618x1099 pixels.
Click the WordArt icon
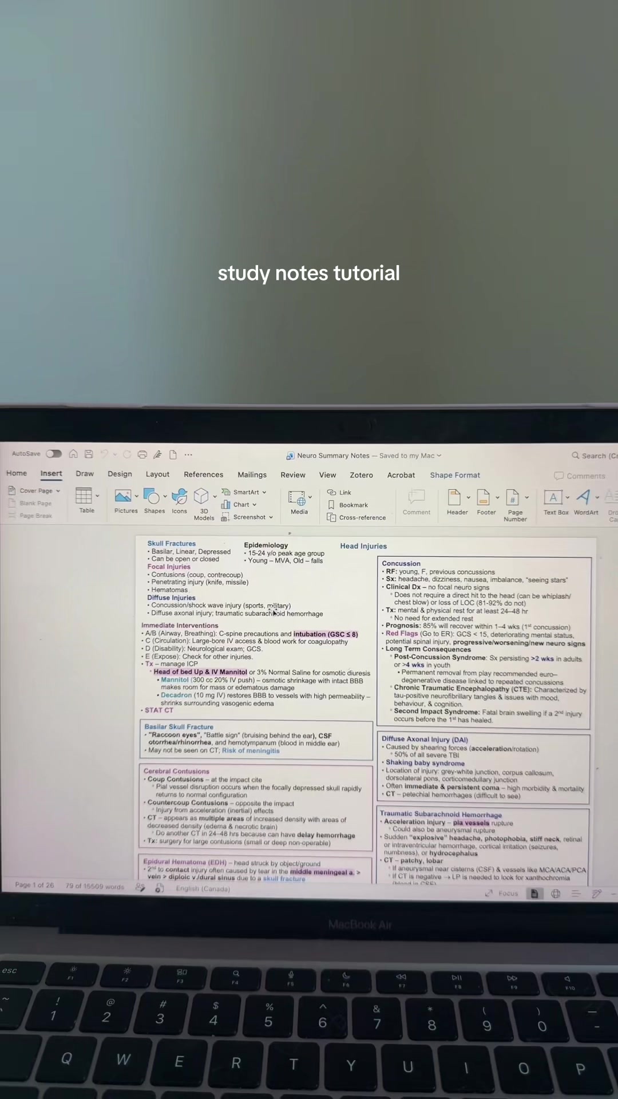coord(584,497)
